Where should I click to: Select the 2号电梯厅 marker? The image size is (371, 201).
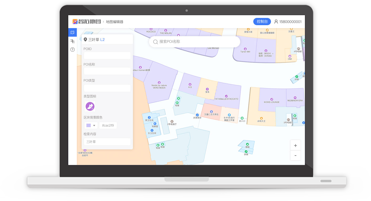click(172, 122)
